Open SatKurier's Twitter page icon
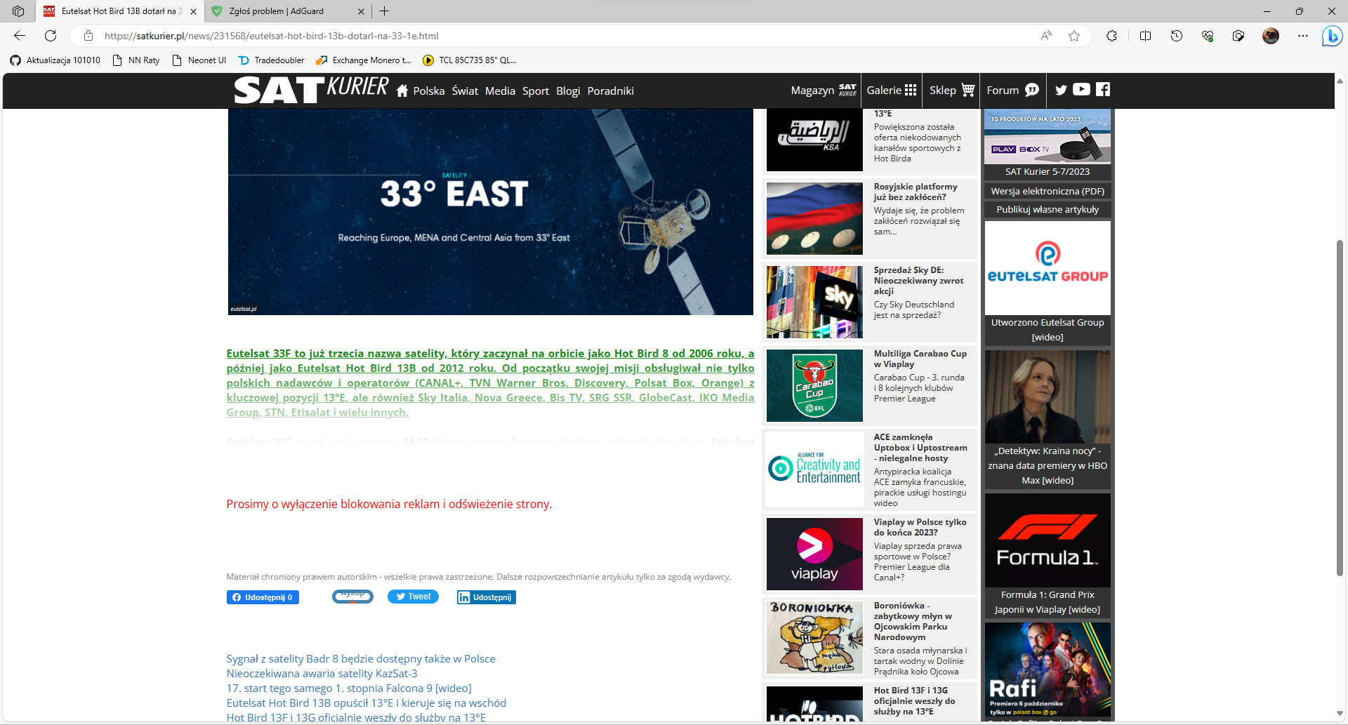This screenshot has width=1348, height=725. coord(1061,90)
